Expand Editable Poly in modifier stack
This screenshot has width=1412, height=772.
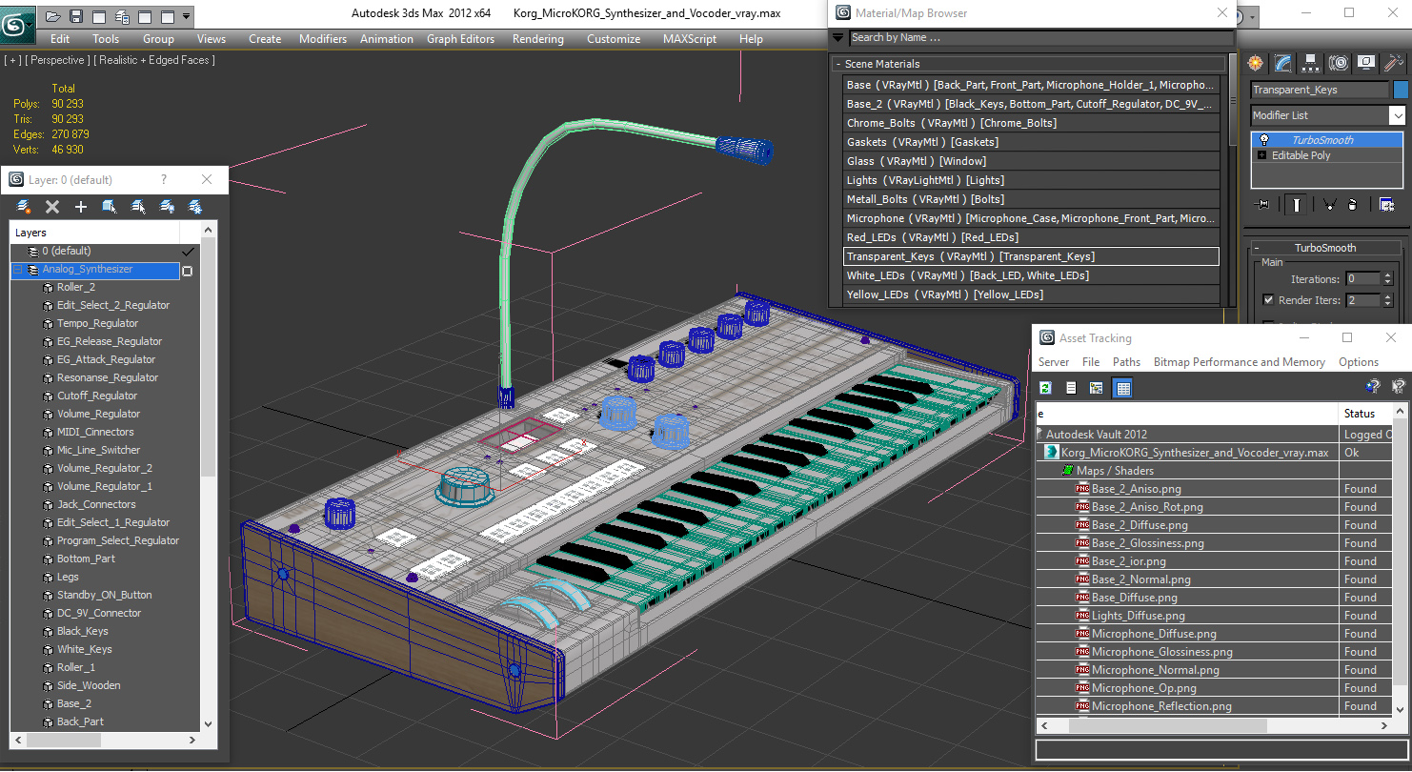1262,155
